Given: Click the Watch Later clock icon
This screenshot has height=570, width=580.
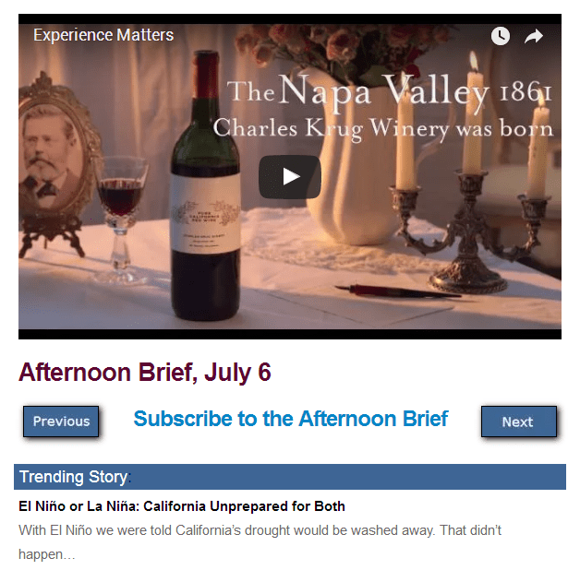Looking at the screenshot, I should pos(500,36).
